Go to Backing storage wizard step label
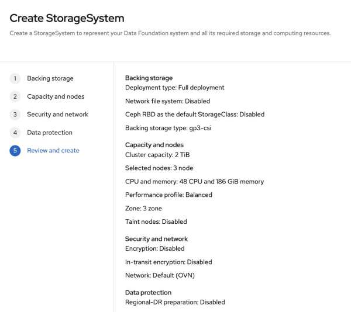Viewport: 351px width, 312px height. 50,78
